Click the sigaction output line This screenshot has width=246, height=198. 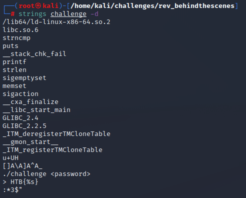[20, 94]
